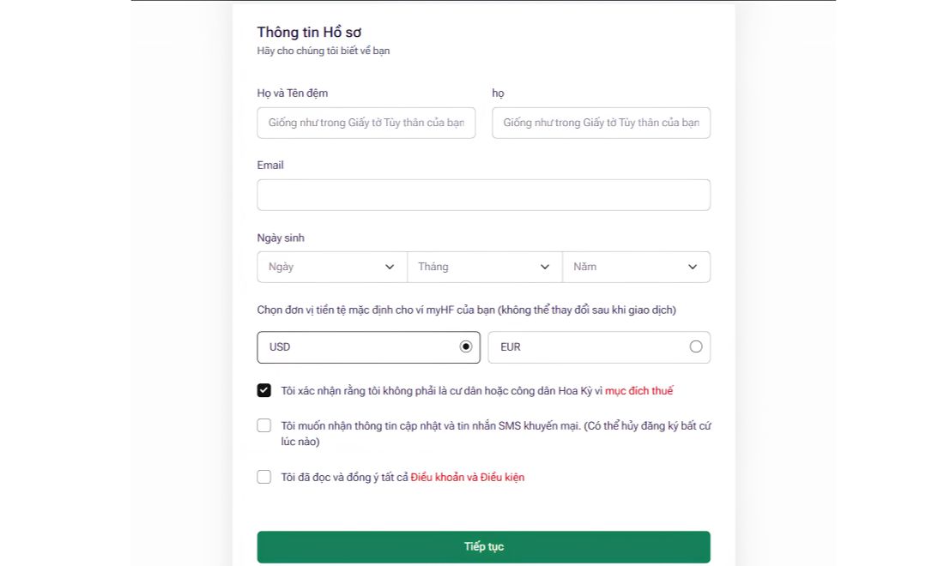Click the chevron arrow in Tháng field

(x=545, y=267)
